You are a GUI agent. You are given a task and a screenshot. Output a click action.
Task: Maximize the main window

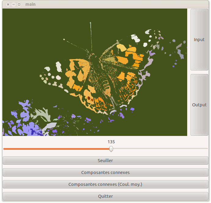click(x=19, y=5)
